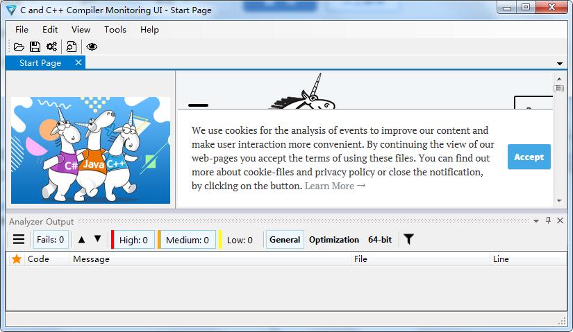Click the document search toolbar icon

pyautogui.click(x=72, y=46)
